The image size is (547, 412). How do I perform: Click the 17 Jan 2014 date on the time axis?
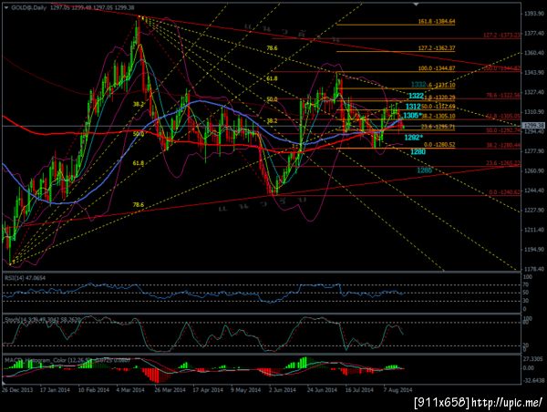tap(55, 390)
